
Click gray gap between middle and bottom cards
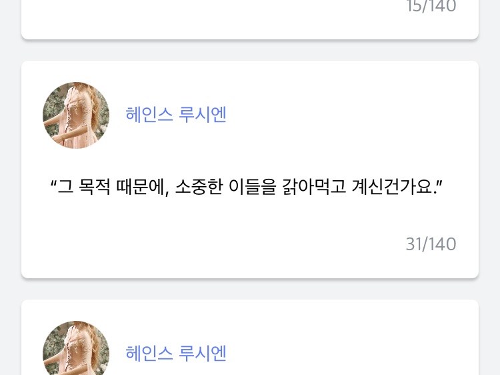pyautogui.click(x=250, y=289)
